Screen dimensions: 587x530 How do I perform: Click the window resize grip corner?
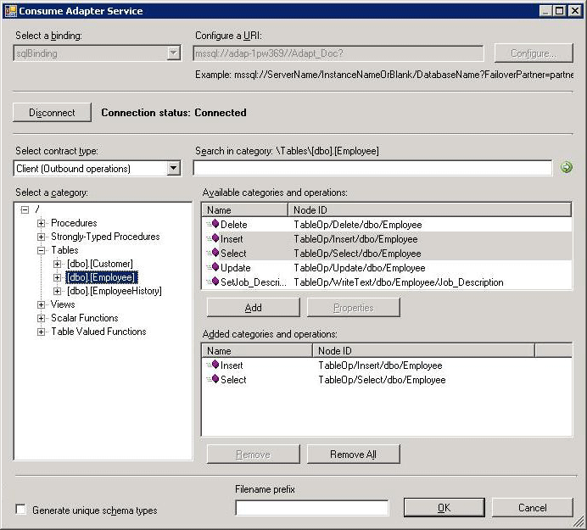coord(579,521)
